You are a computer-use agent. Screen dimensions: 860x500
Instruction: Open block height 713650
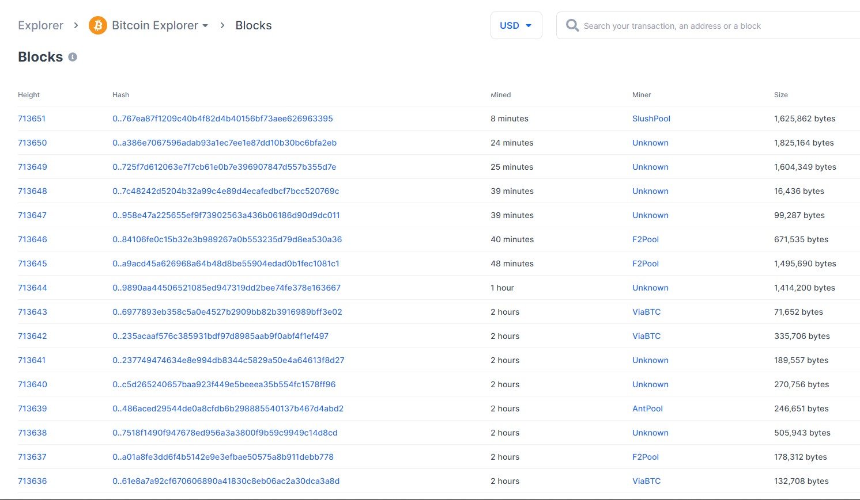[32, 143]
